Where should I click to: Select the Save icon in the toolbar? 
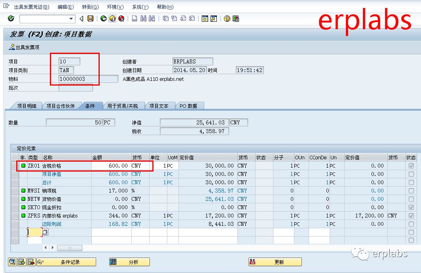click(x=91, y=18)
